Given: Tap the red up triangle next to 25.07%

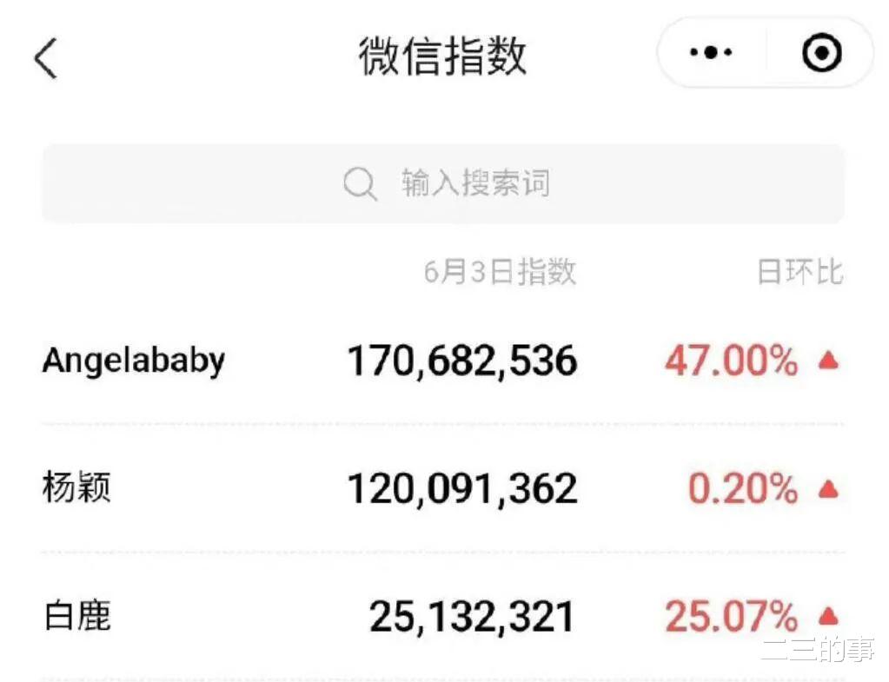Looking at the screenshot, I should coord(828,615).
